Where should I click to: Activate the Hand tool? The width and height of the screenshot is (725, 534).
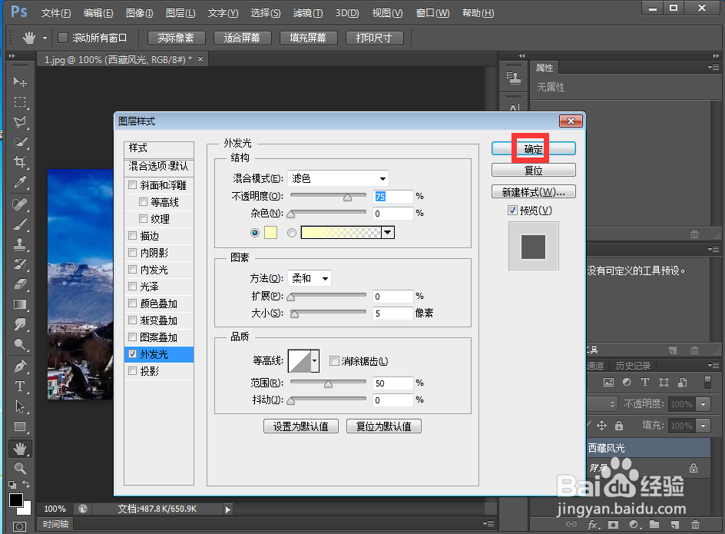[x=20, y=448]
